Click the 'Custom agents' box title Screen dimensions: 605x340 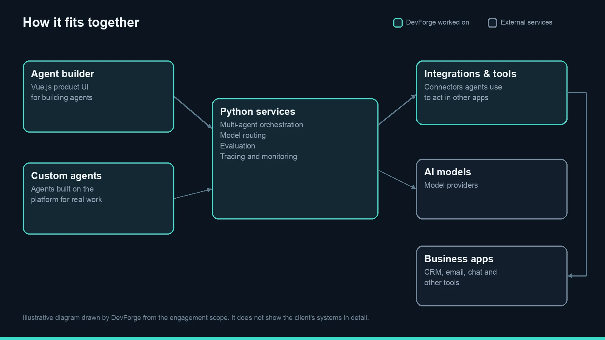(x=66, y=176)
